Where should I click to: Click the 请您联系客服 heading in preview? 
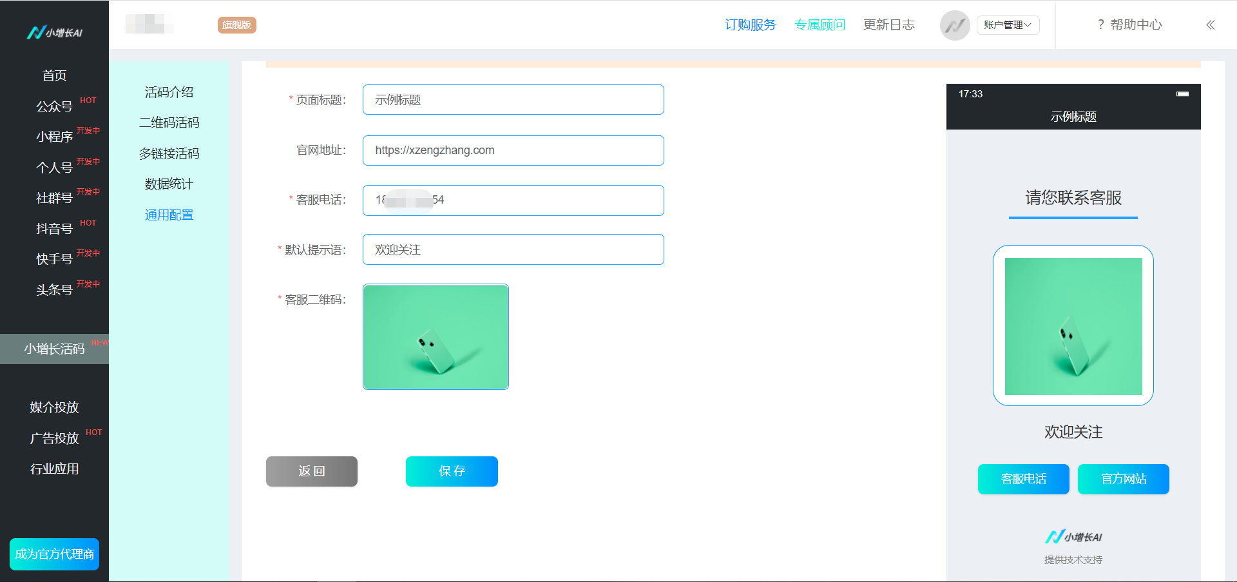[x=1073, y=198]
